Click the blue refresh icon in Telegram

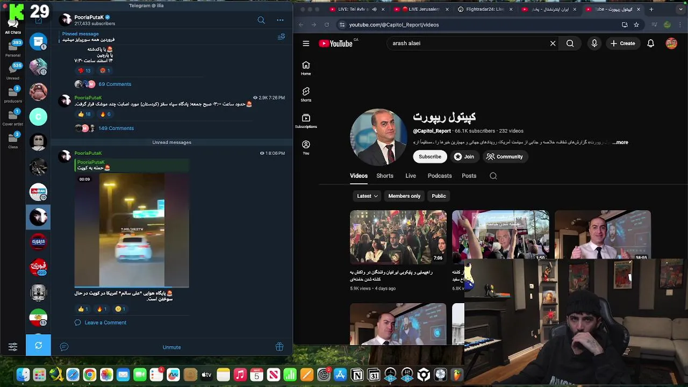[x=38, y=345]
